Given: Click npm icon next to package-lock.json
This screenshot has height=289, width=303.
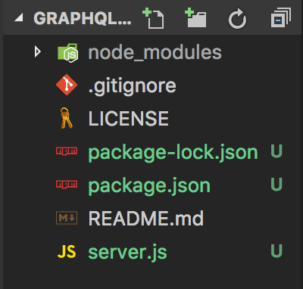Looking at the screenshot, I should coord(67,151).
